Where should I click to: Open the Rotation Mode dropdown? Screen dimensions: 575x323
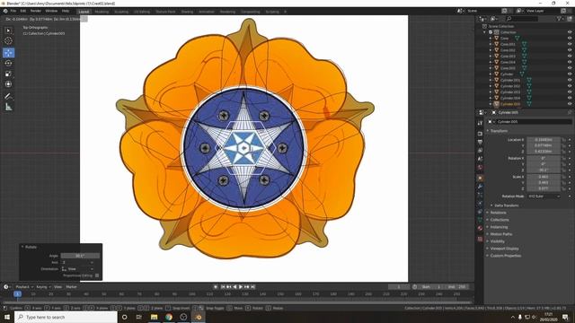click(x=544, y=196)
